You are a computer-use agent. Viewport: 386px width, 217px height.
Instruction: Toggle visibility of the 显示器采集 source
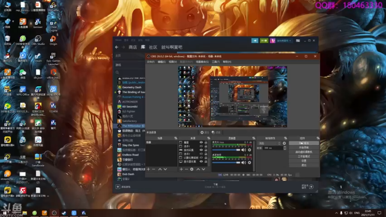(201, 162)
